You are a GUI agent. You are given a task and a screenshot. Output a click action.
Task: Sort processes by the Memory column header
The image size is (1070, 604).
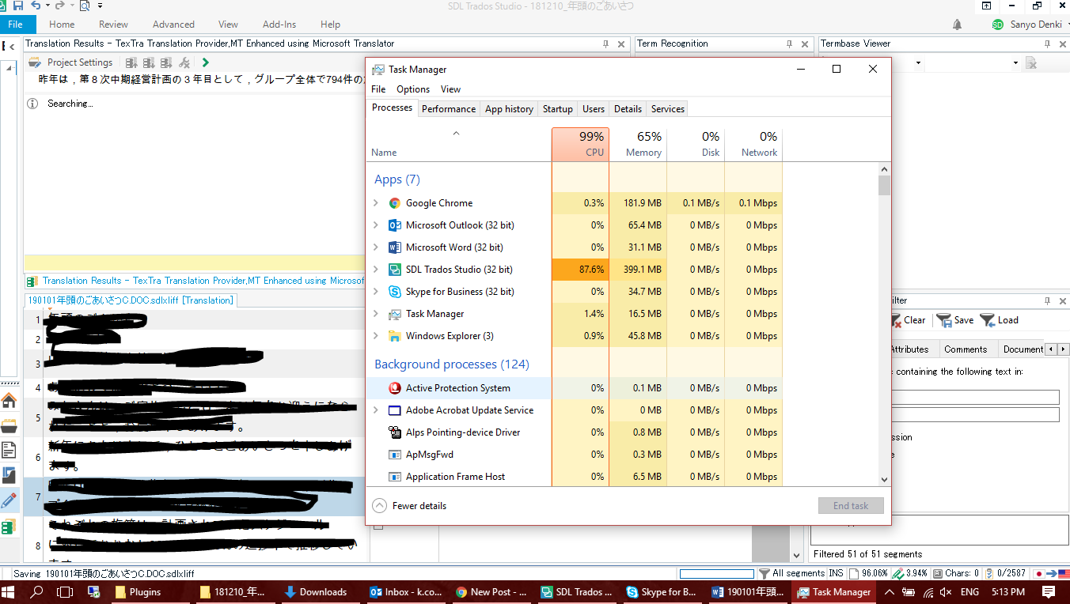coord(638,144)
